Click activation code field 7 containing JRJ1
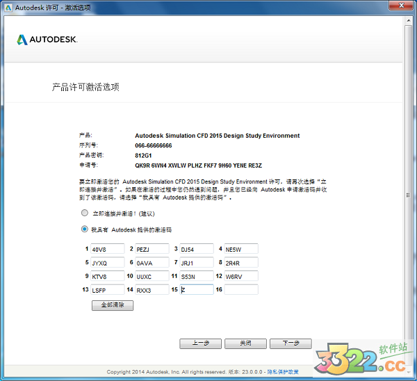The image size is (417, 381). (197, 262)
